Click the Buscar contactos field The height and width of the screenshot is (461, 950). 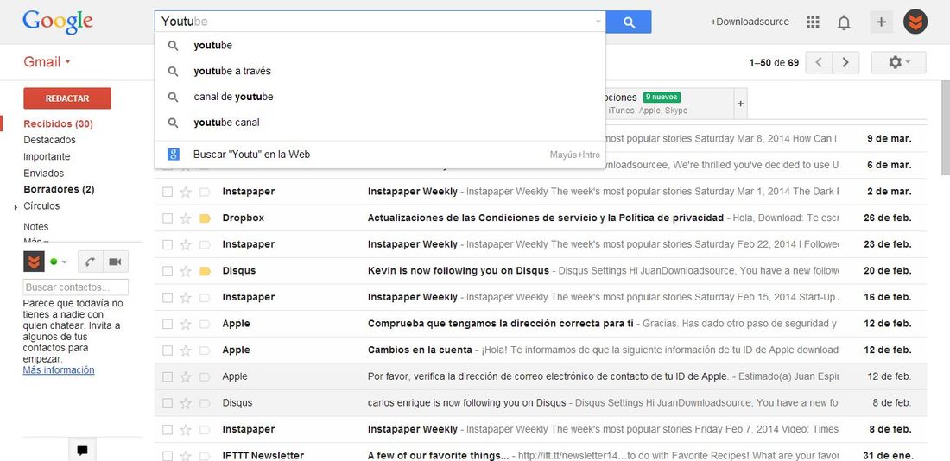(76, 287)
